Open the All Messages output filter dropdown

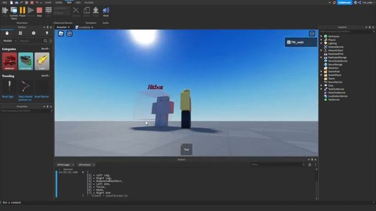click(x=65, y=165)
